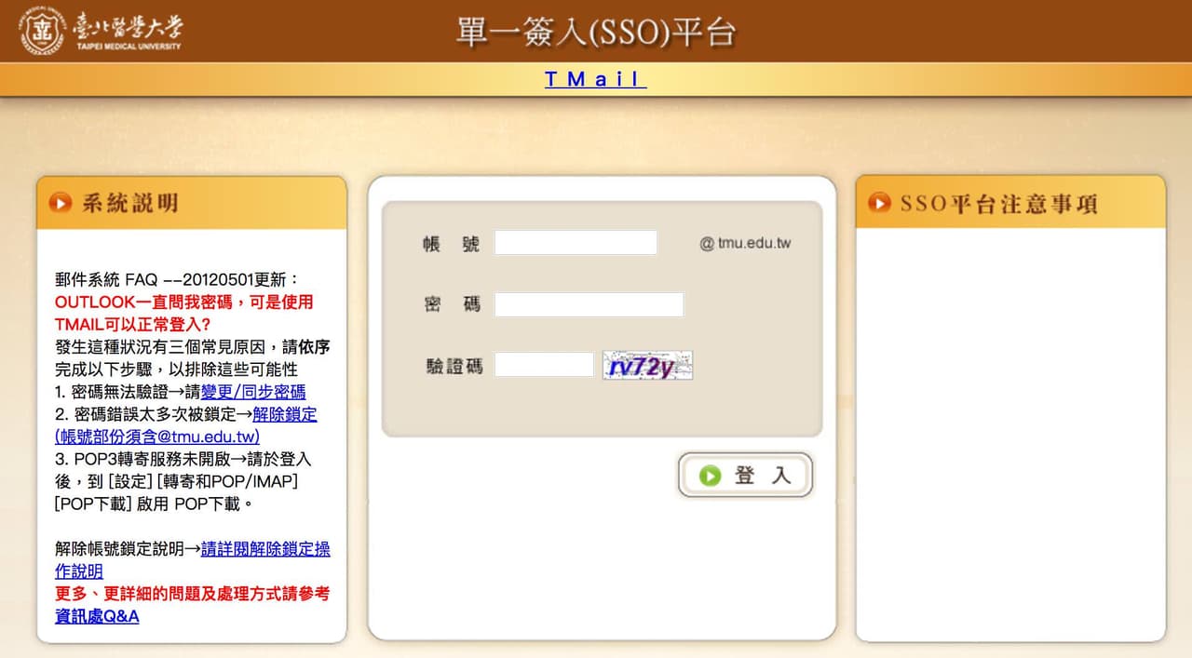The image size is (1192, 658).
Task: Open the TMail link
Action: point(595,79)
